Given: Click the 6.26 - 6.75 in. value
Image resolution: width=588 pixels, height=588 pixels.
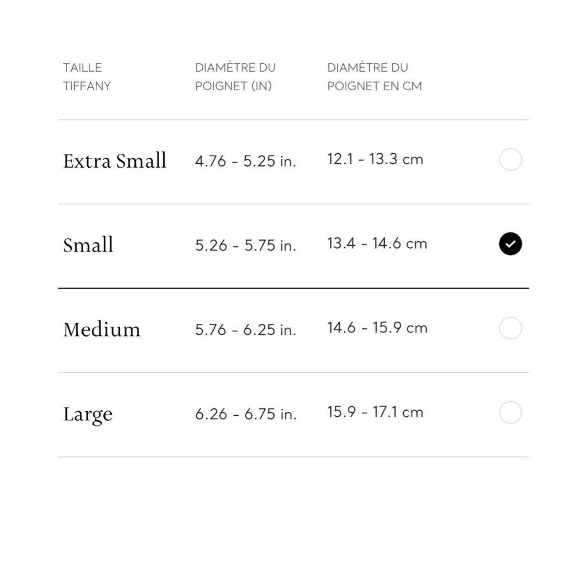Looking at the screenshot, I should tap(245, 414).
